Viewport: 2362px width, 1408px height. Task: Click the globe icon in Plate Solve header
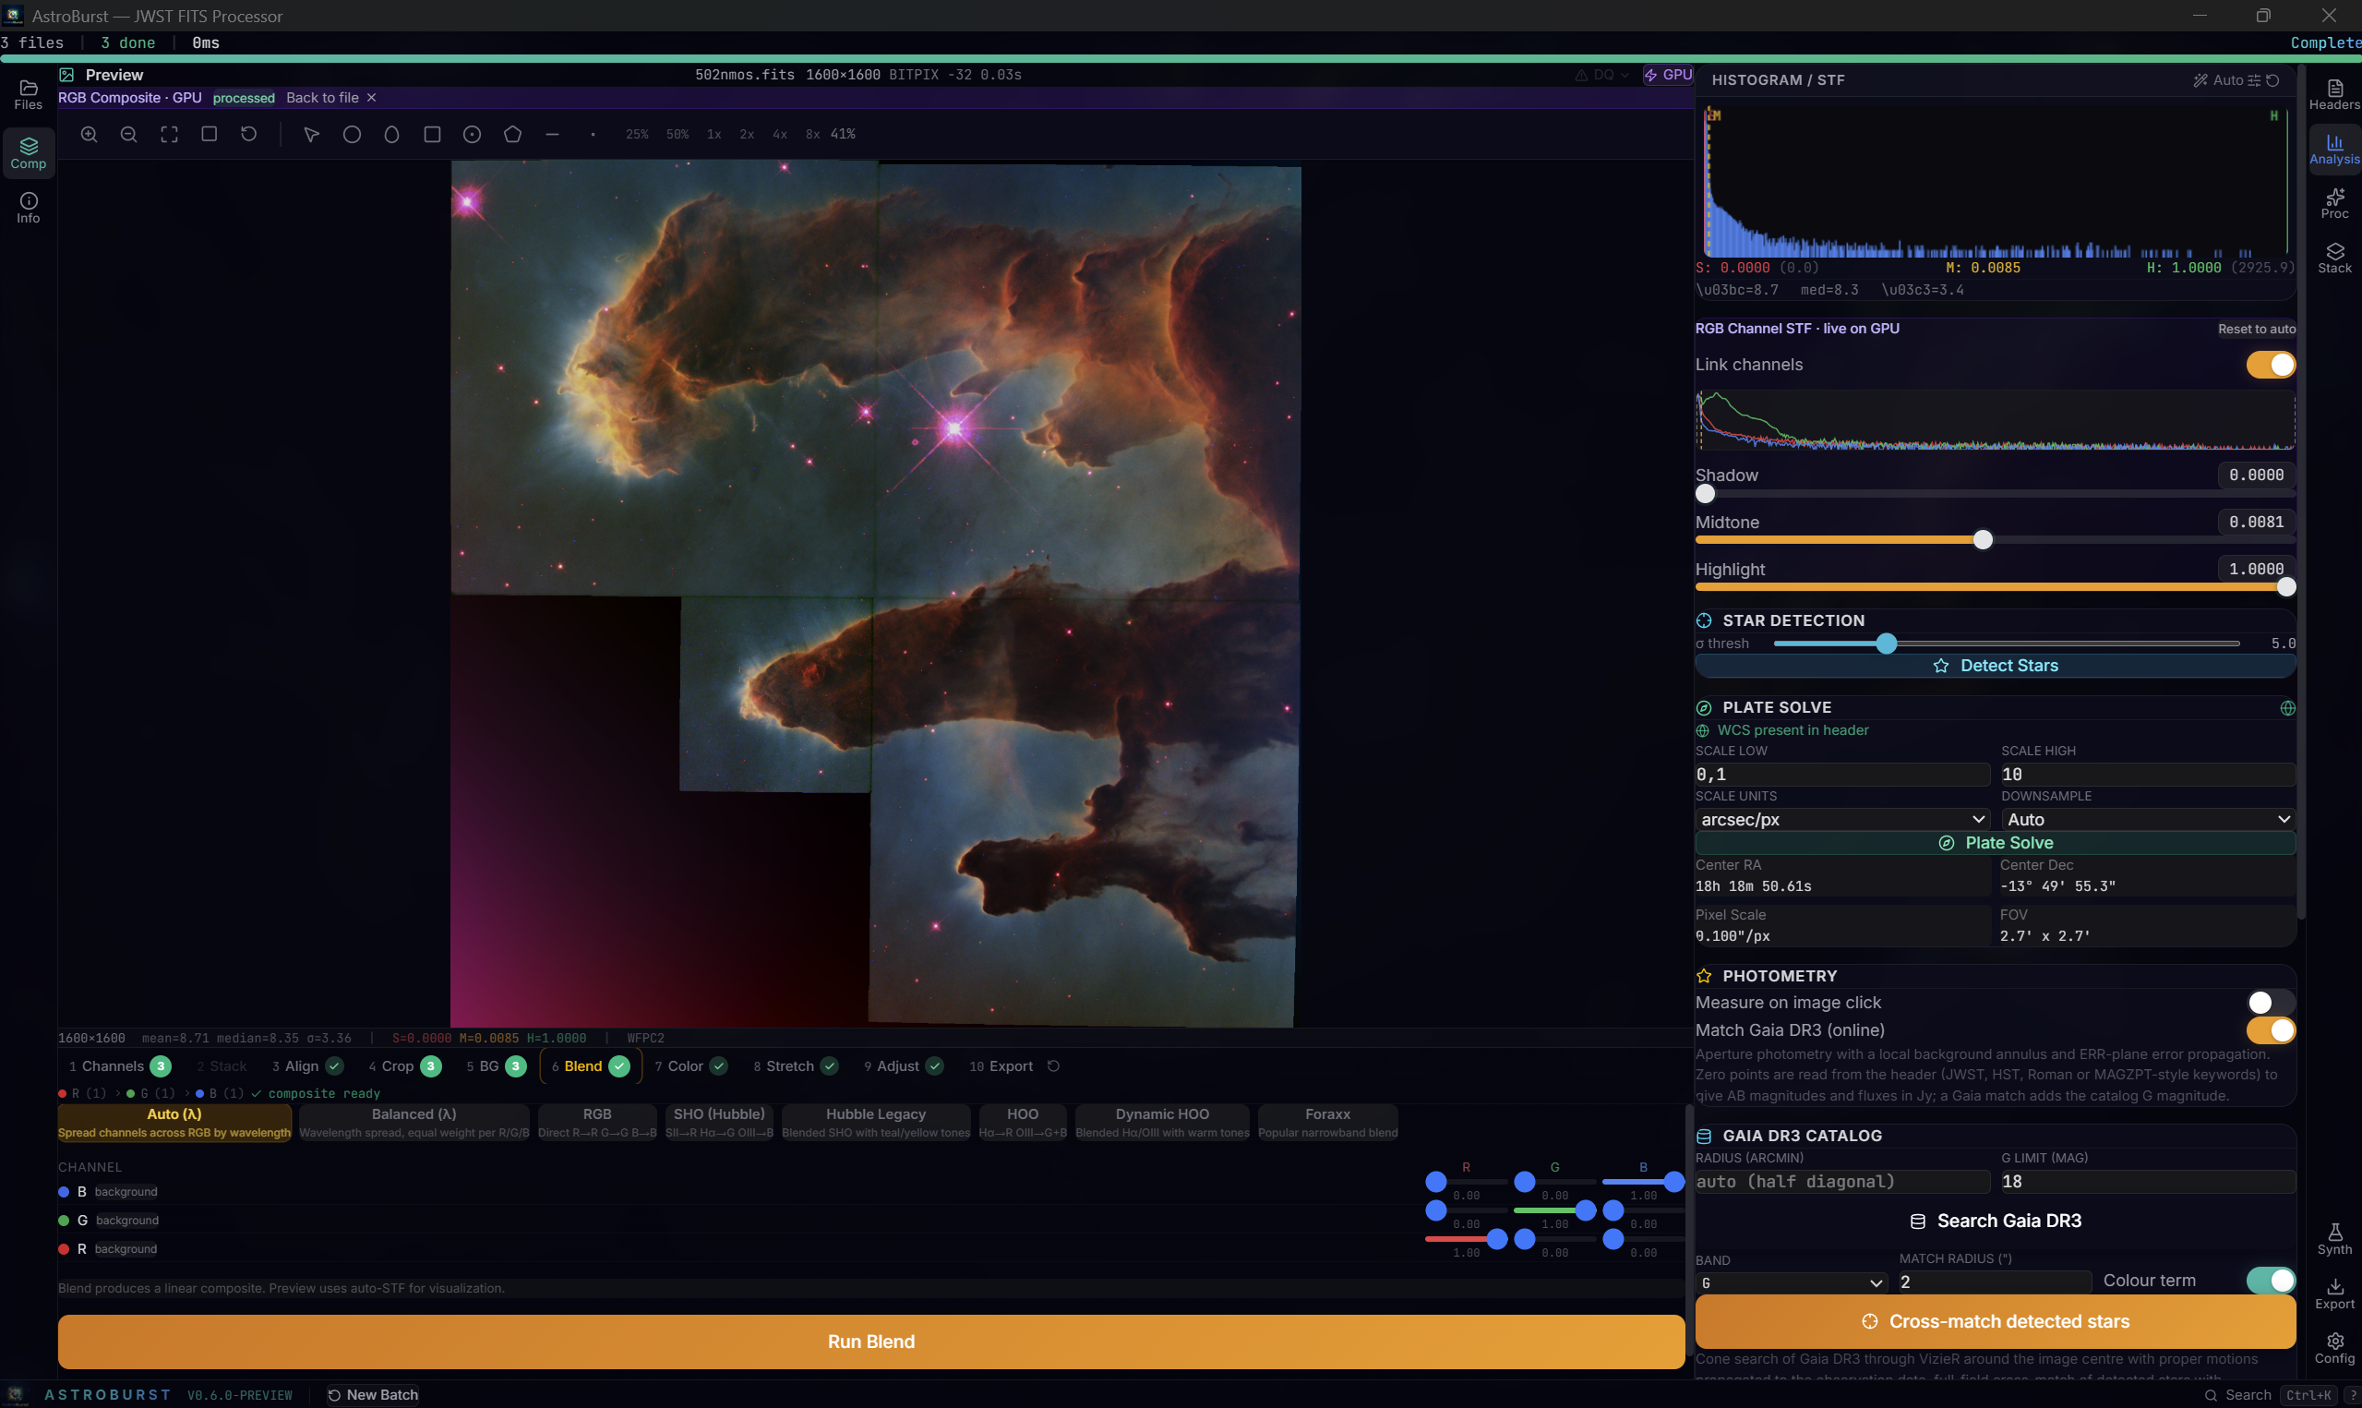click(x=2287, y=709)
